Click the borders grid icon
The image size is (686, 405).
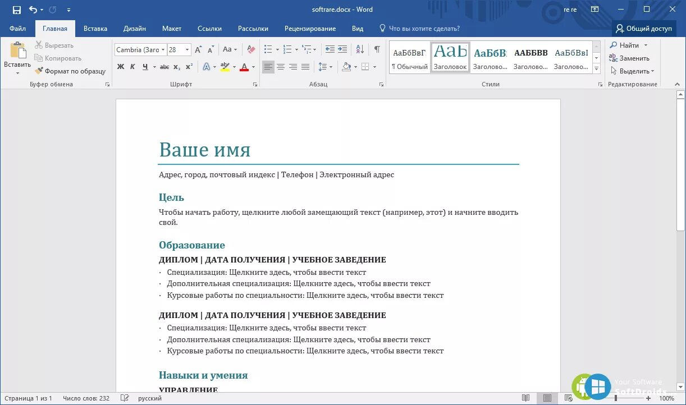click(x=365, y=67)
